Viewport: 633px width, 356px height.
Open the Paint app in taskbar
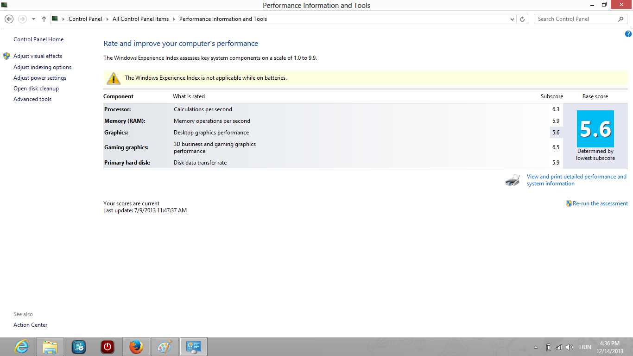(165, 347)
